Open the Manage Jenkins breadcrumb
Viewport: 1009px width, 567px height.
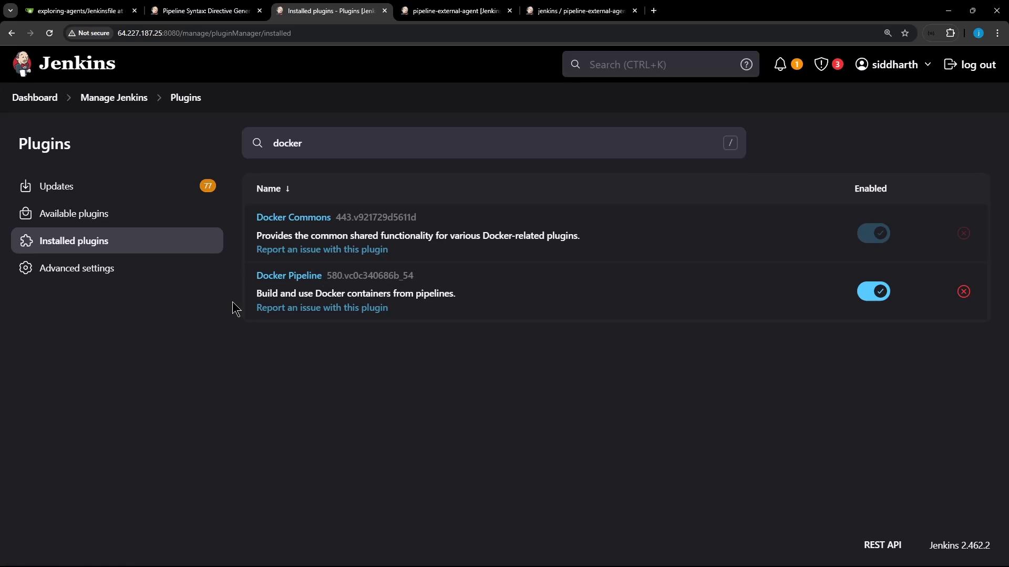click(x=114, y=98)
